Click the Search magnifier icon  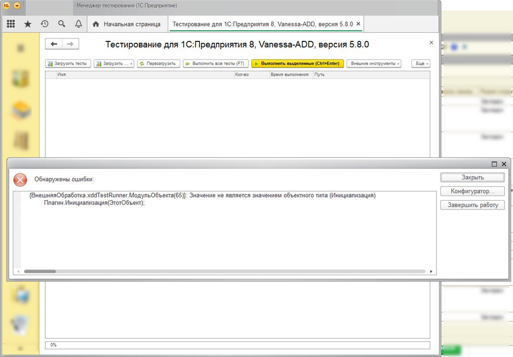tap(62, 24)
